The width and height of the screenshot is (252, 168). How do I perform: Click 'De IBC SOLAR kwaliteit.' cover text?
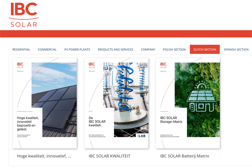pyautogui.click(x=97, y=121)
